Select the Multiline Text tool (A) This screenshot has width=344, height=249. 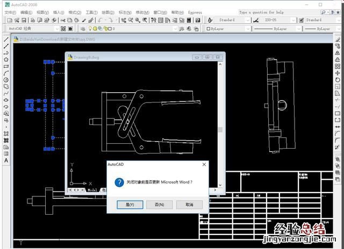(x=6, y=160)
